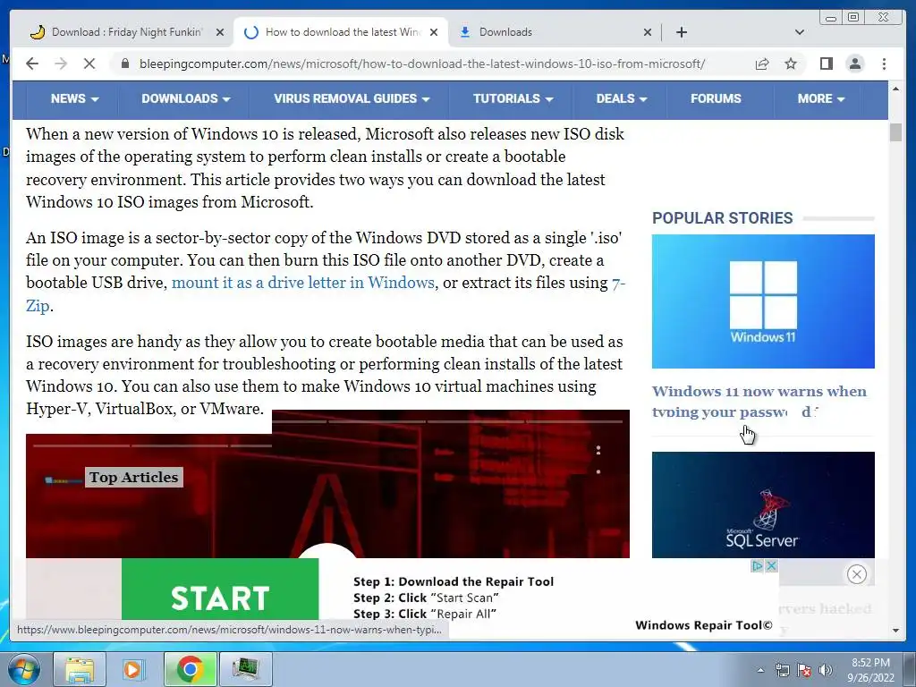916x687 pixels.
Task: Open the mount as drive letter link
Action: click(302, 283)
